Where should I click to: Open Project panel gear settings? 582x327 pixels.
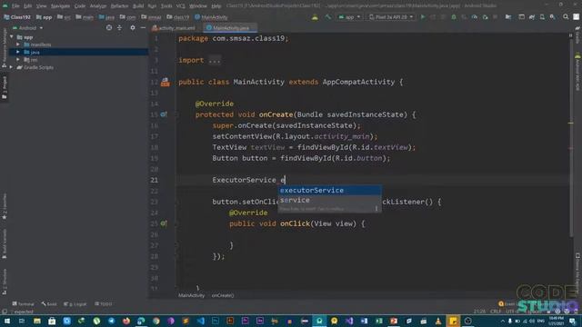tap(133, 28)
